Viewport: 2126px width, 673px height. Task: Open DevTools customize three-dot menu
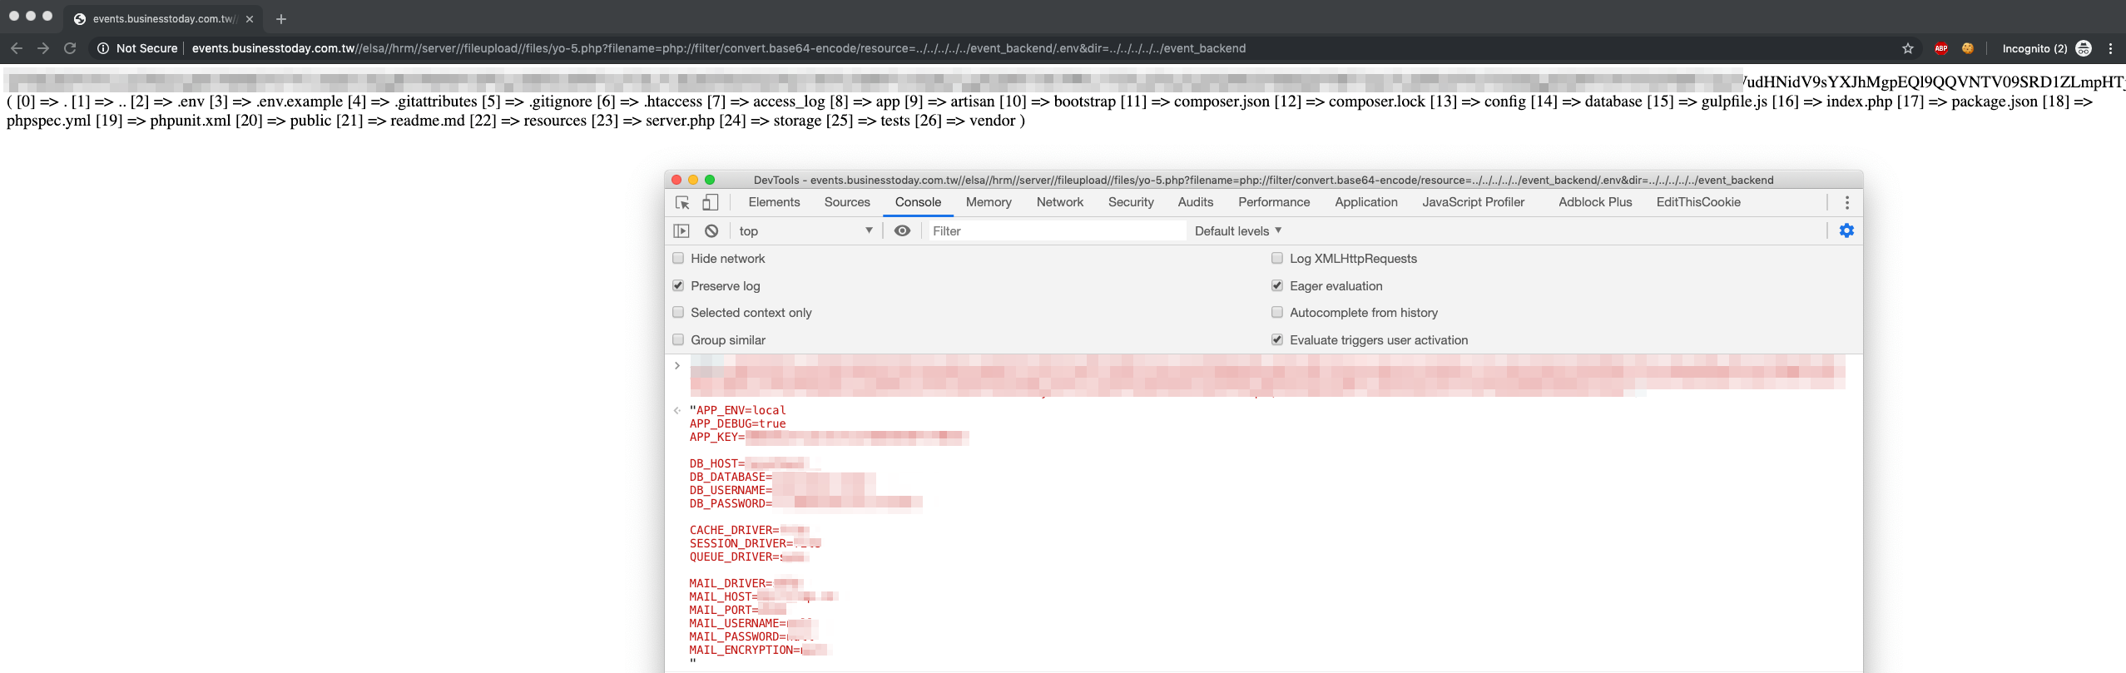[x=1847, y=202]
